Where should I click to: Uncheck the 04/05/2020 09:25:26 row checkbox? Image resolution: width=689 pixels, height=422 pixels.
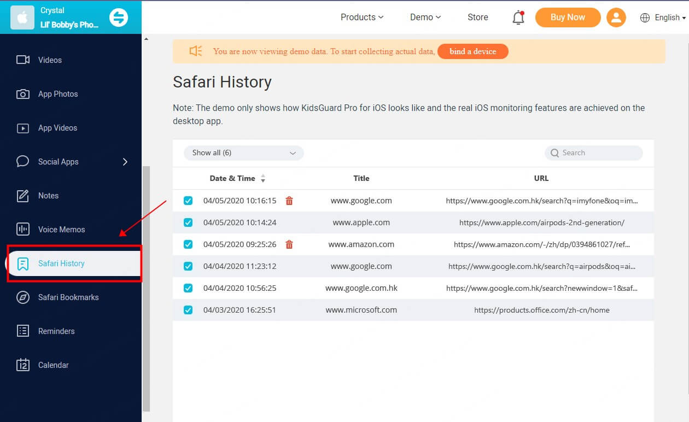[x=188, y=244]
